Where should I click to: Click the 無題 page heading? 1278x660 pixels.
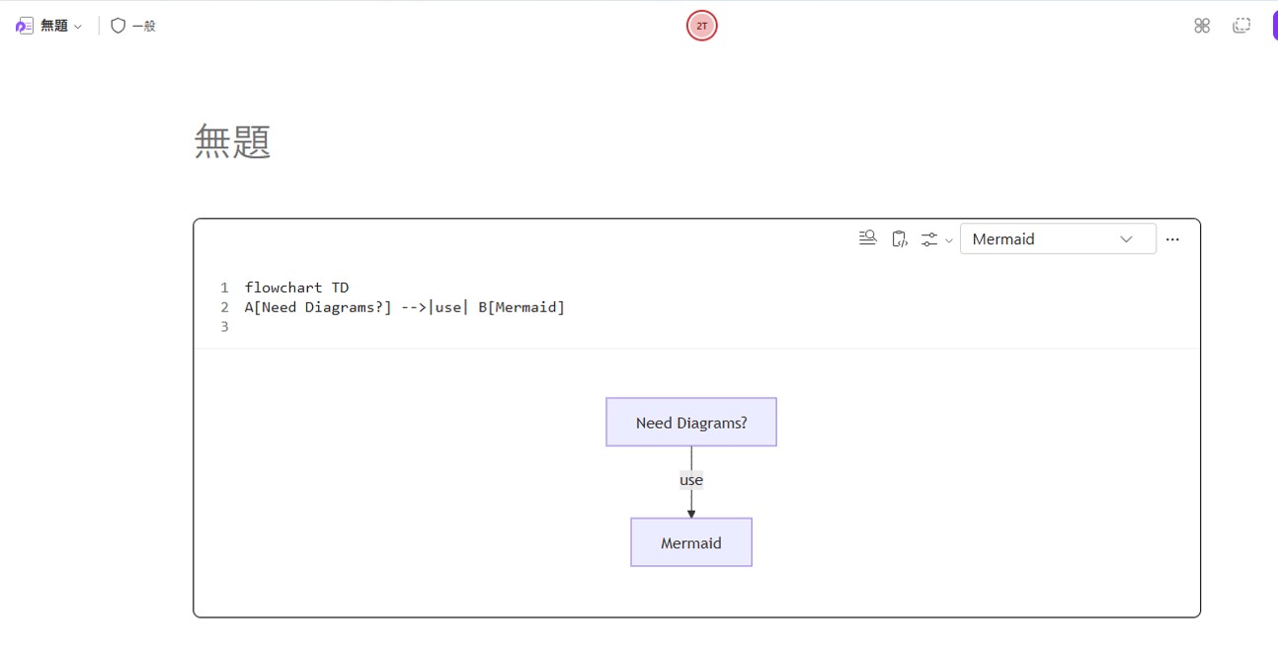[x=232, y=141]
